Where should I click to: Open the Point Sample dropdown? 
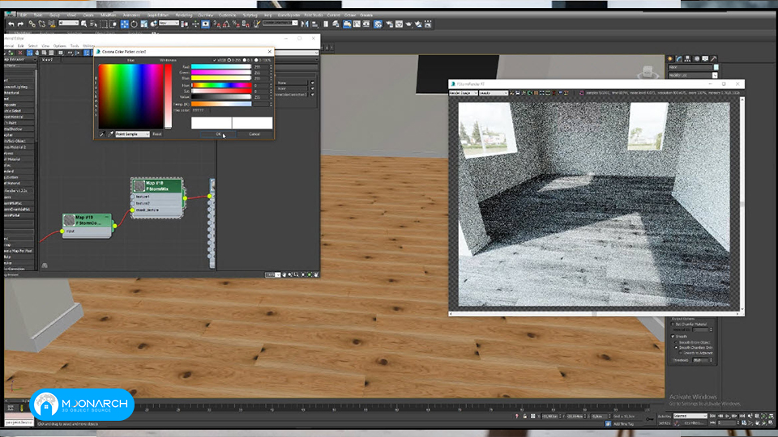click(132, 134)
